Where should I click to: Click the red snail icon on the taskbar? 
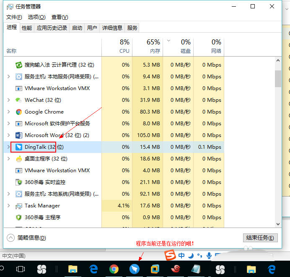click(176, 269)
